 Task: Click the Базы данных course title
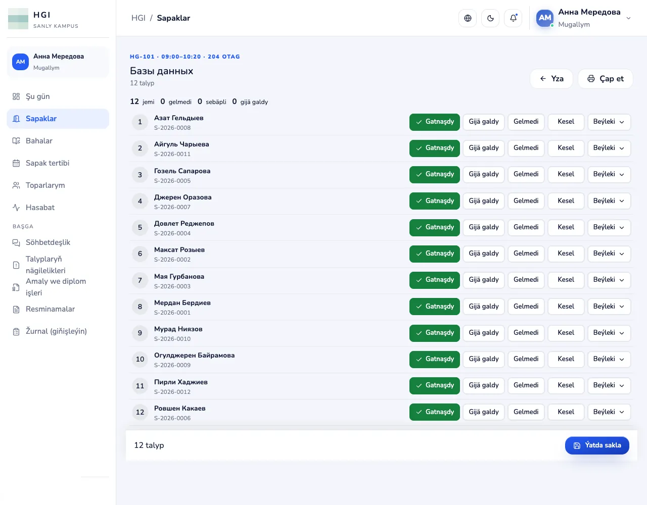[x=162, y=71]
